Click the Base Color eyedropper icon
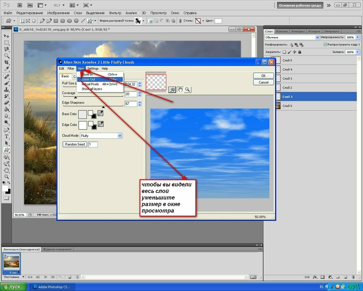363x291 pixels. pyautogui.click(x=100, y=113)
